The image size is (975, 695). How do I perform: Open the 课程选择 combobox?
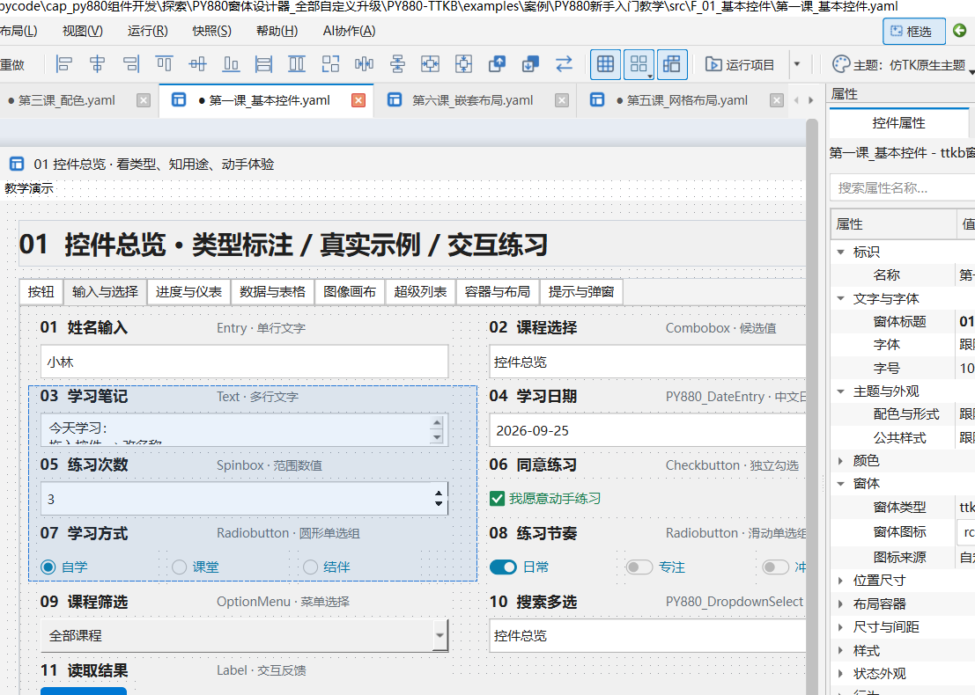(x=647, y=362)
